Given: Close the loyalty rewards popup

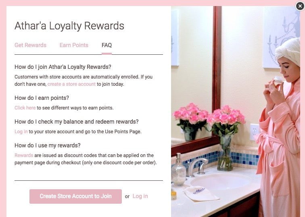Looking at the screenshot, I should [x=299, y=6].
